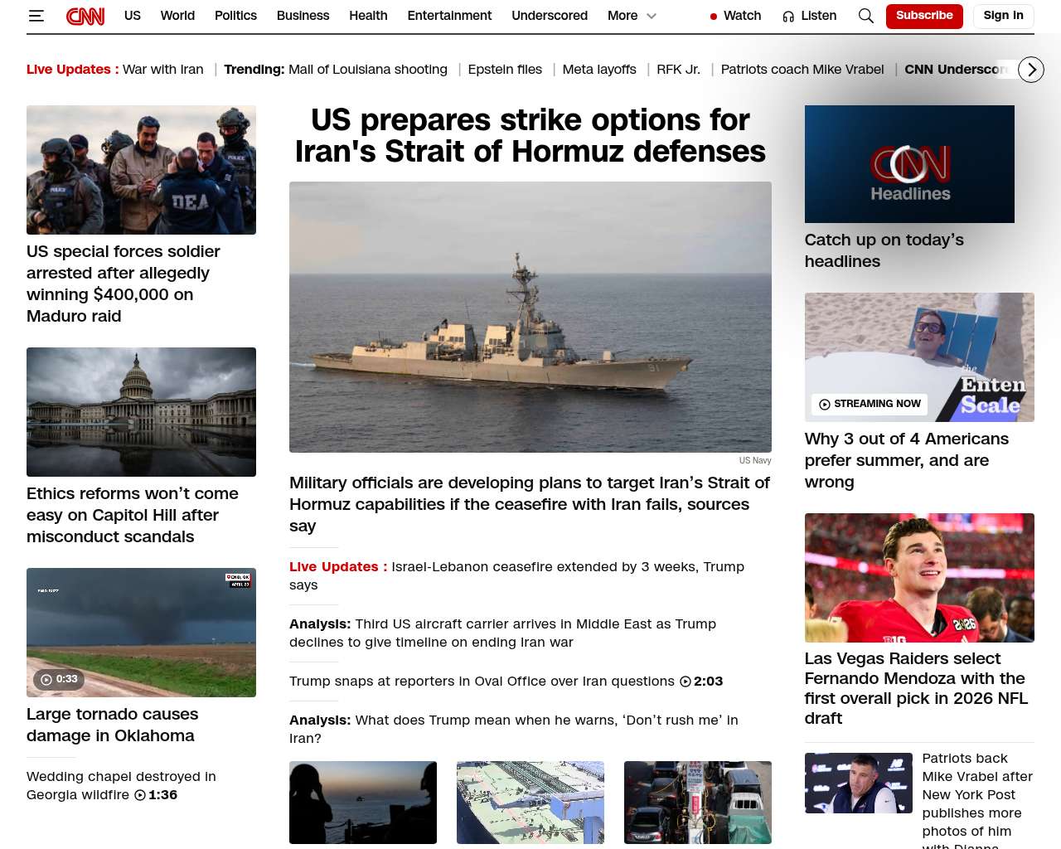Click the CNN logo
The image size is (1061, 849).
(85, 16)
